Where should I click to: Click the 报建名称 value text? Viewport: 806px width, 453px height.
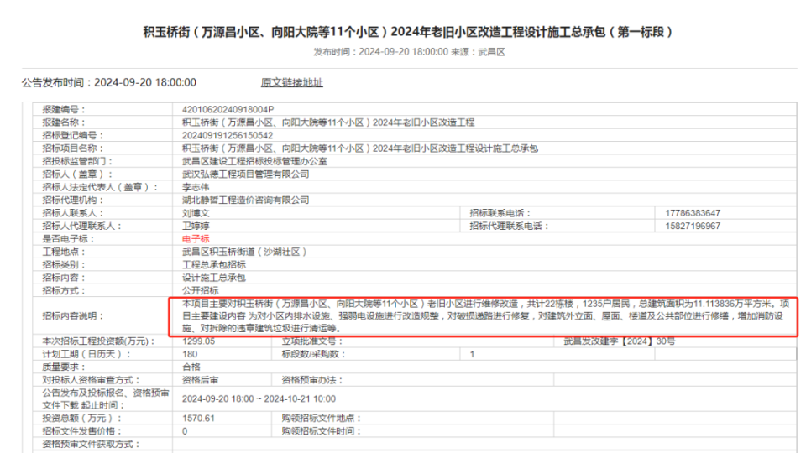tap(328, 122)
